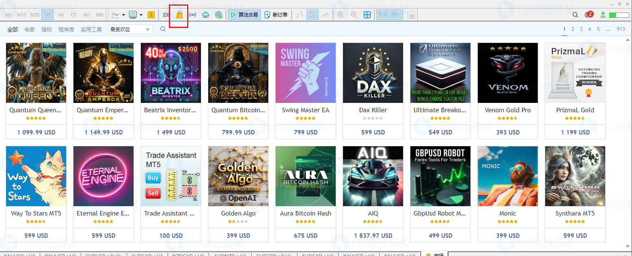
Task: Take a chart screenshot with camera icon
Action: [412, 15]
